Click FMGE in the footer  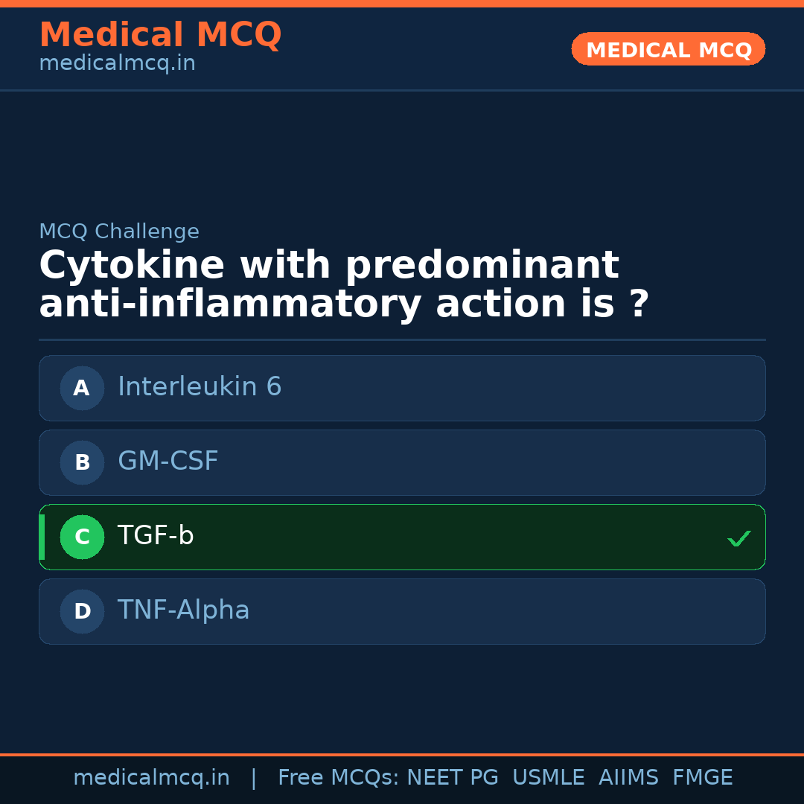(x=702, y=778)
